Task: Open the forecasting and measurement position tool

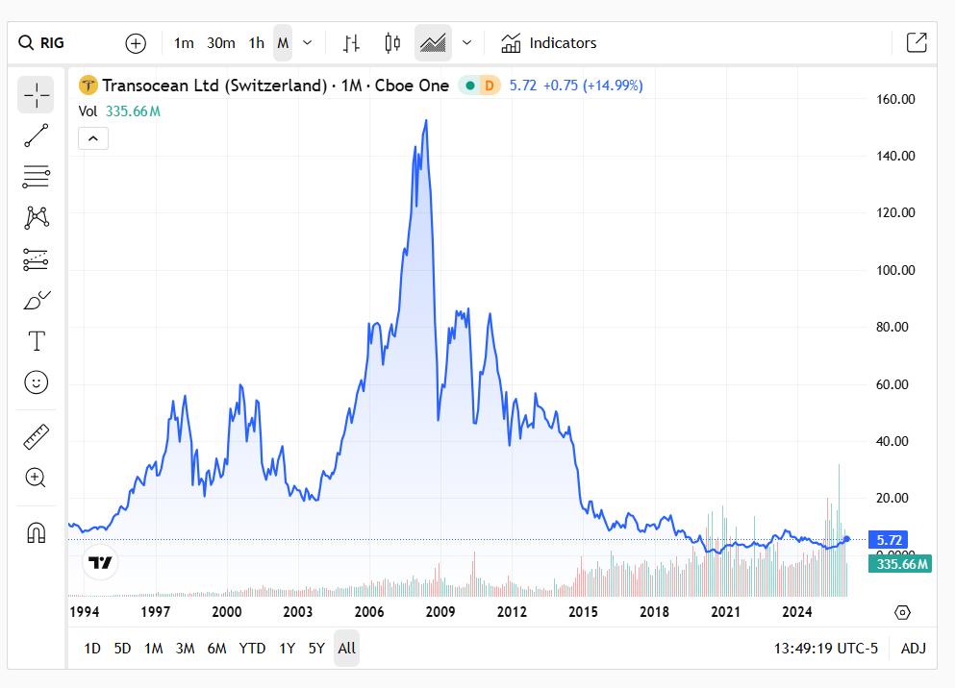Action: [36, 259]
